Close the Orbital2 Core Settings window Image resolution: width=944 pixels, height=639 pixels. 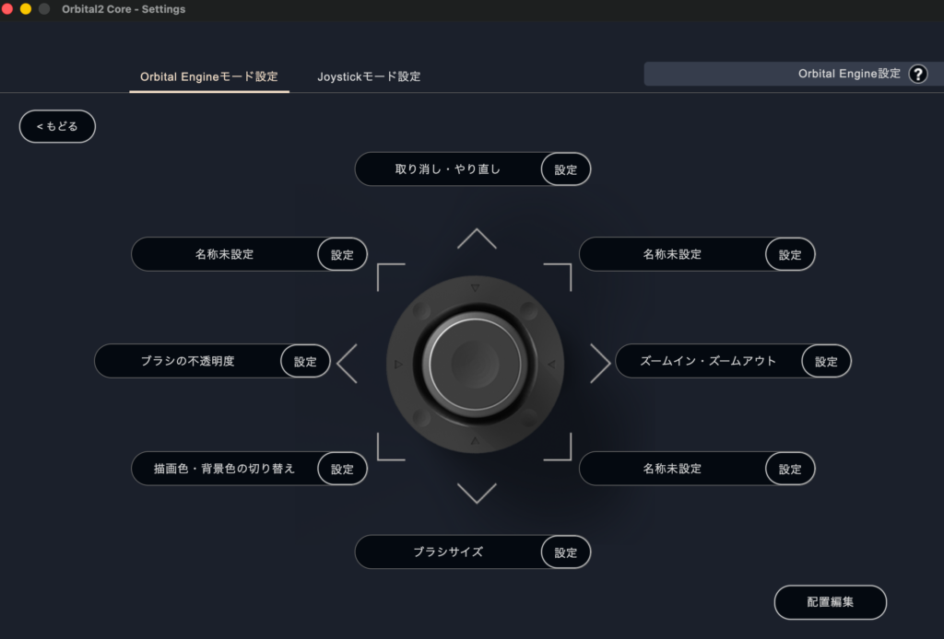(7, 9)
